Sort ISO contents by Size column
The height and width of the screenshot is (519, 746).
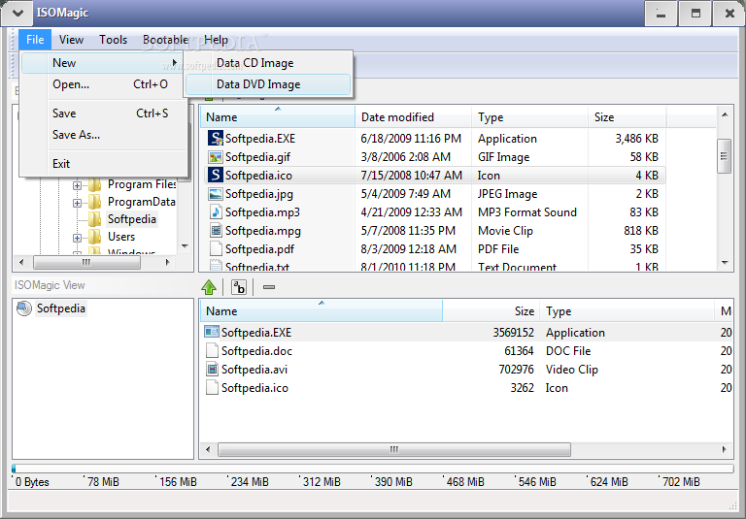pyautogui.click(x=492, y=311)
